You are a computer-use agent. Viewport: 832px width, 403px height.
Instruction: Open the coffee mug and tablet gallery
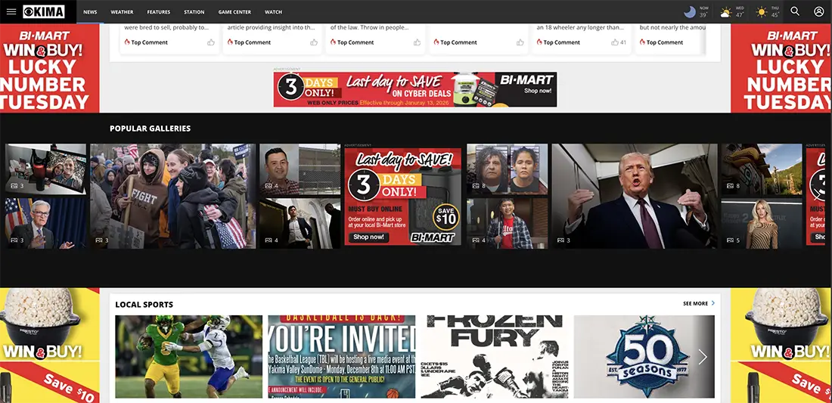[45, 169]
